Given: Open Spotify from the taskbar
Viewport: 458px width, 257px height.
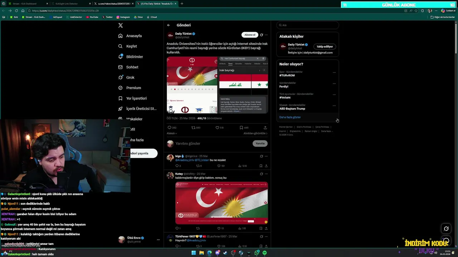Looking at the screenshot, I should [265, 253].
